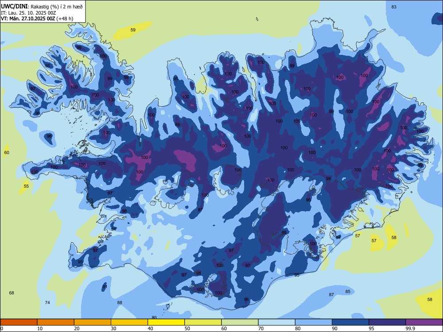Click the 90 legend tick label

[335, 328]
